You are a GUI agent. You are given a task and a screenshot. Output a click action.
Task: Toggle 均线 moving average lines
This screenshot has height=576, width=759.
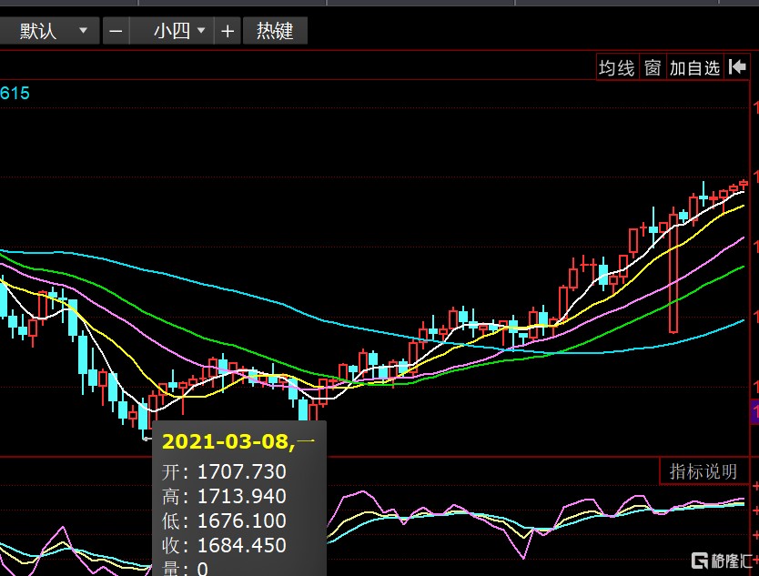(x=616, y=67)
